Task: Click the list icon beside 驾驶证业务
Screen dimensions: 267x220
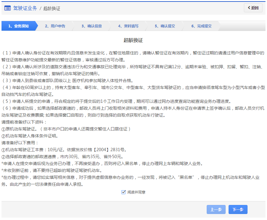Action: [7, 8]
